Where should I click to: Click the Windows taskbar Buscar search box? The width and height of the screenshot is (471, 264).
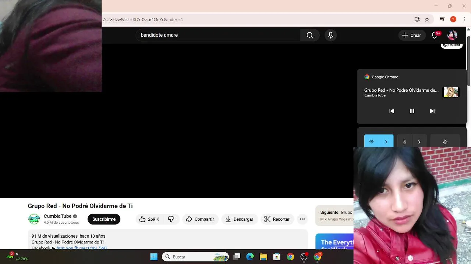pyautogui.click(x=195, y=257)
